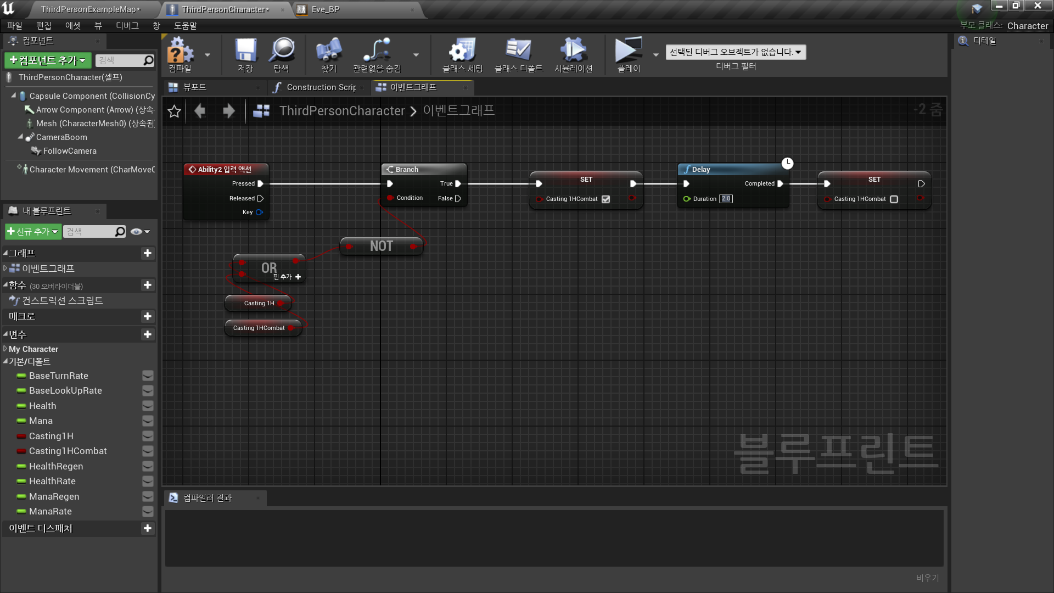
Task: Open the Add Component (컴포넌트 추가) dropdown
Action: pos(48,60)
